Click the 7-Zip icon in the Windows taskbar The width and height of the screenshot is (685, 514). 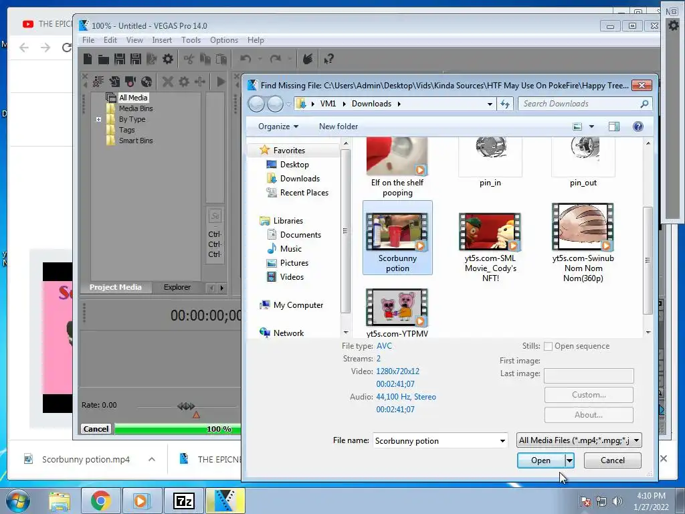coord(183,501)
